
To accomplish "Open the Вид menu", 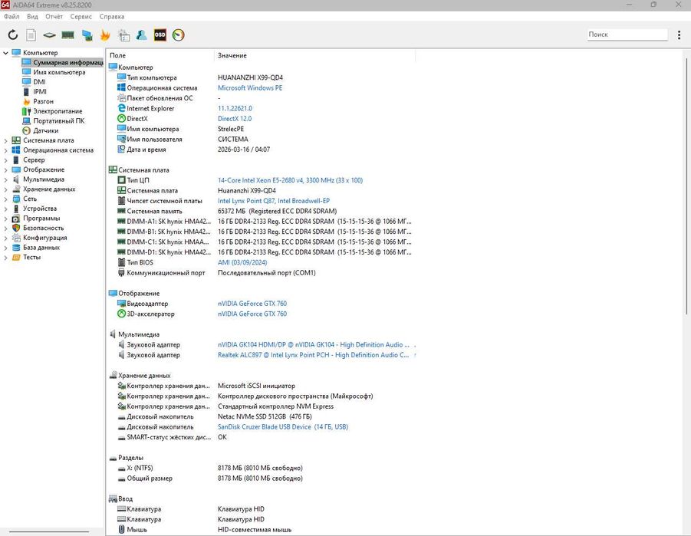I will click(x=32, y=16).
